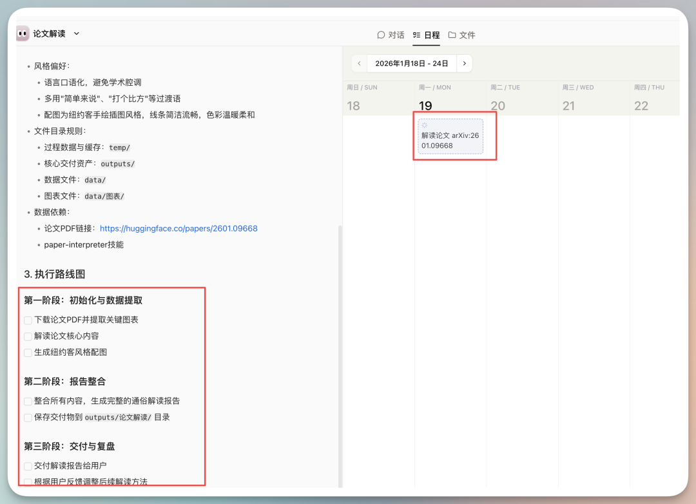Go to next week with right arrow
This screenshot has width=696, height=504.
pyautogui.click(x=464, y=64)
